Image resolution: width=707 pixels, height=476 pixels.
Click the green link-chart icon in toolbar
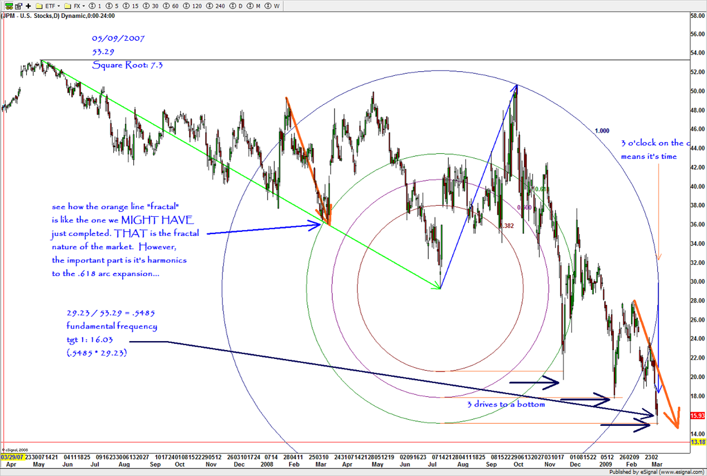[9, 6]
